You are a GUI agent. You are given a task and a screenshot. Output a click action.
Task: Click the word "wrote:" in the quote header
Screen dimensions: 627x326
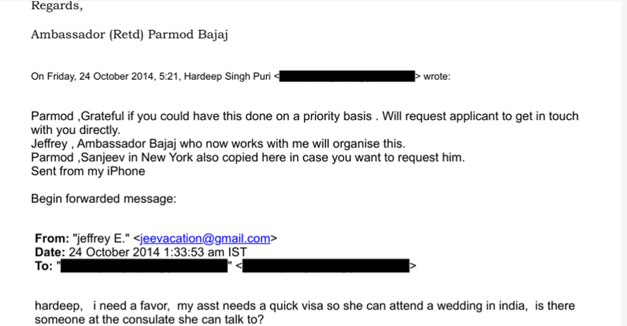[437, 77]
